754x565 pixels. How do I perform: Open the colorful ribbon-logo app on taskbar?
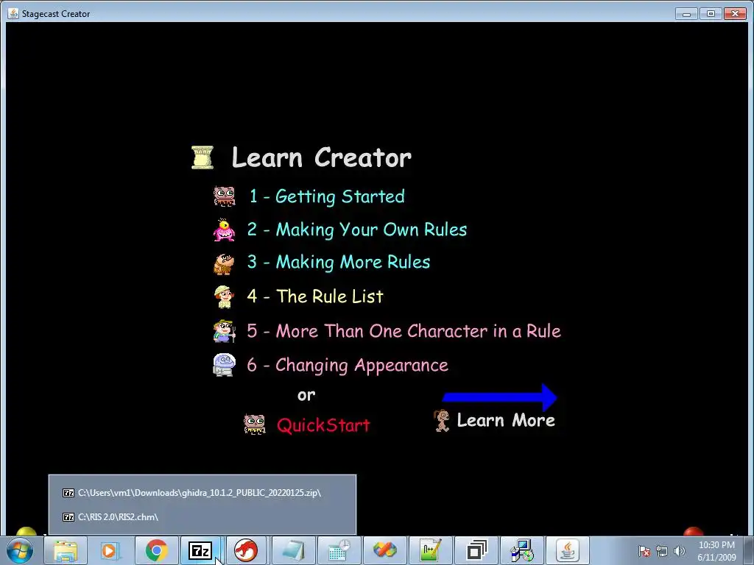coord(384,551)
